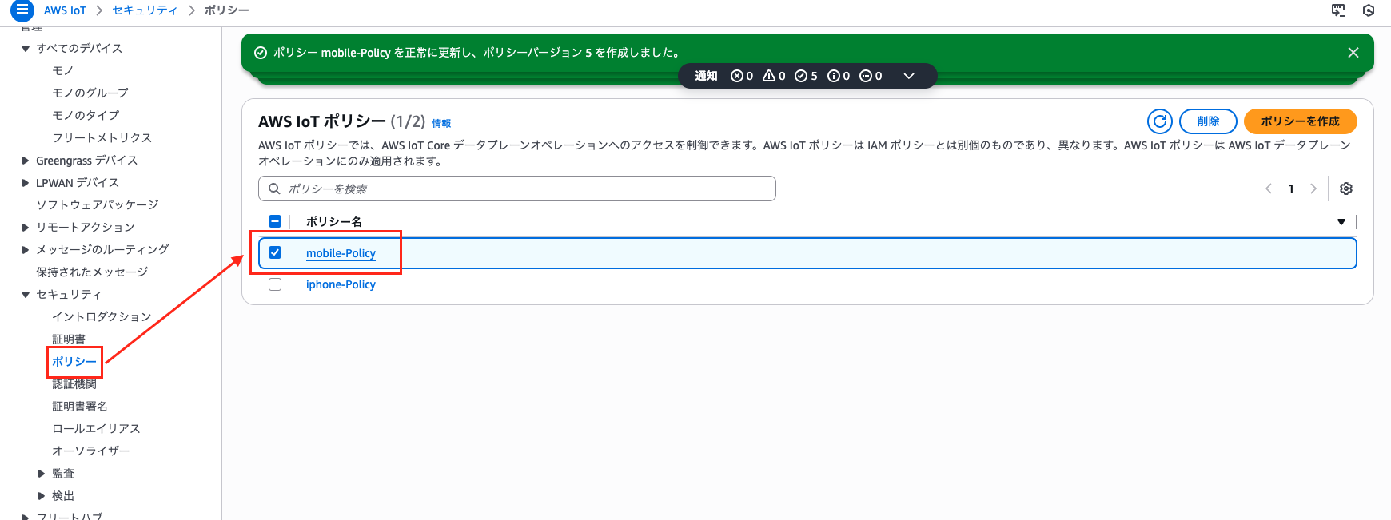This screenshot has width=1391, height=520.
Task: Expand the notifications bar chevron
Action: point(909,76)
